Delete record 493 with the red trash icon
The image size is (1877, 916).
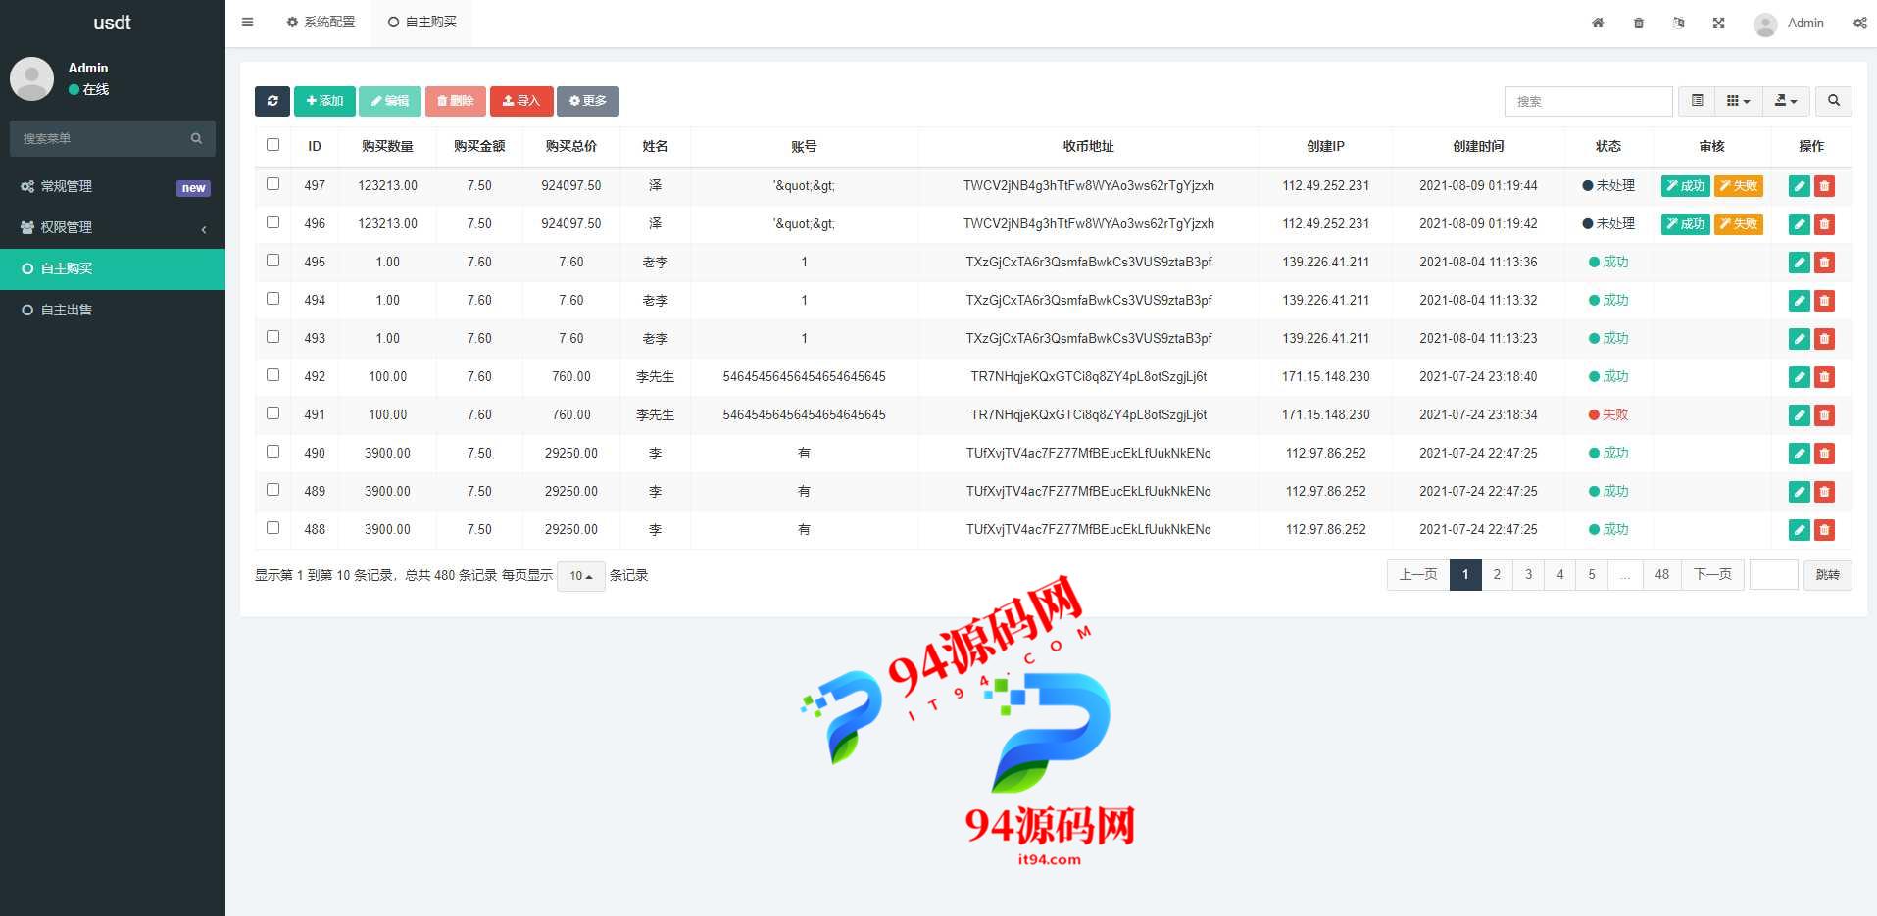1824,339
